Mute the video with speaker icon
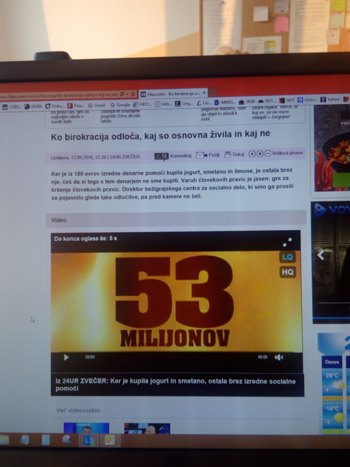Screen dimensions: 350x467 (x=278, y=357)
